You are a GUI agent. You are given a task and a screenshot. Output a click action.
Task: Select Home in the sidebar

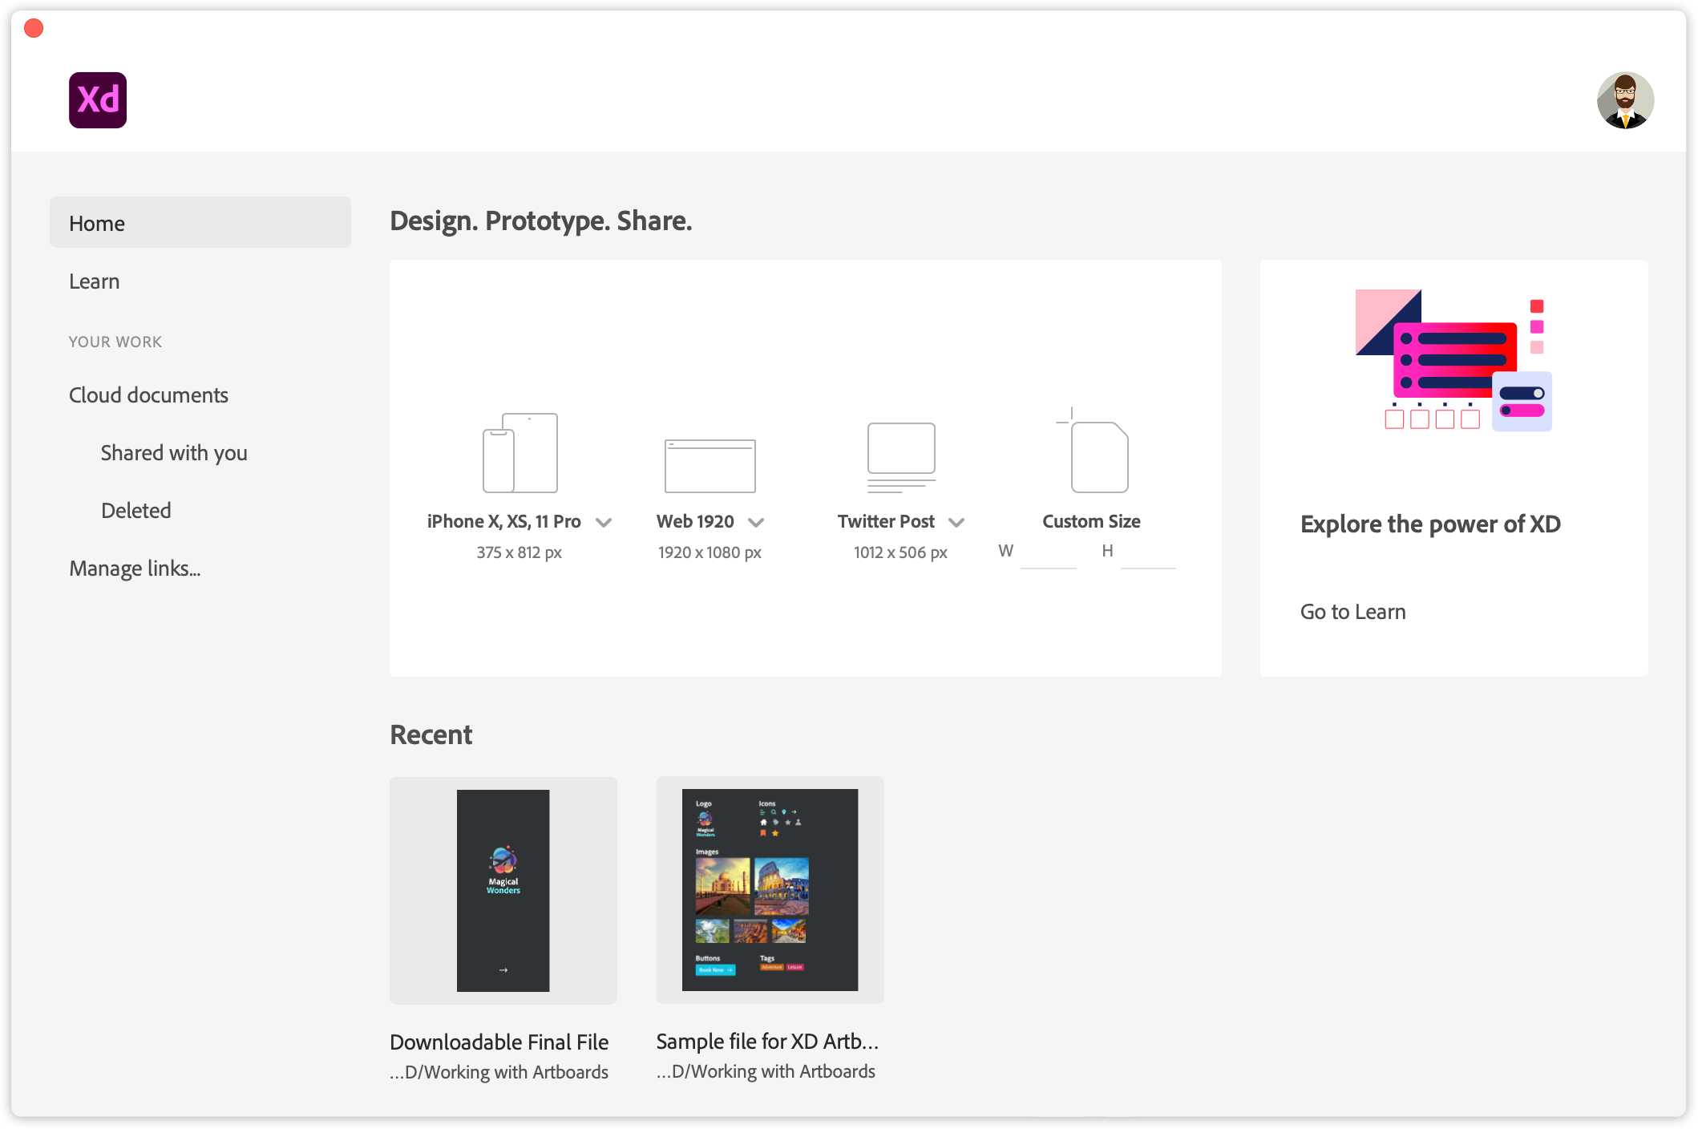pyautogui.click(x=97, y=222)
